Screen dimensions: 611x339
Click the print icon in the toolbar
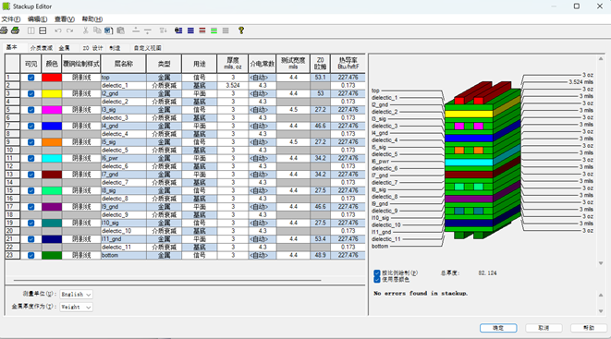pyautogui.click(x=4, y=30)
